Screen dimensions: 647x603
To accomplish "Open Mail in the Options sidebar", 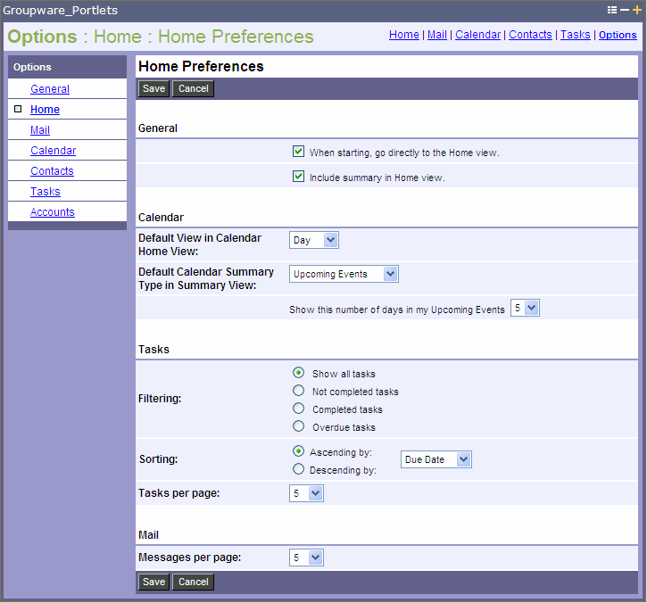I will pyautogui.click(x=40, y=130).
